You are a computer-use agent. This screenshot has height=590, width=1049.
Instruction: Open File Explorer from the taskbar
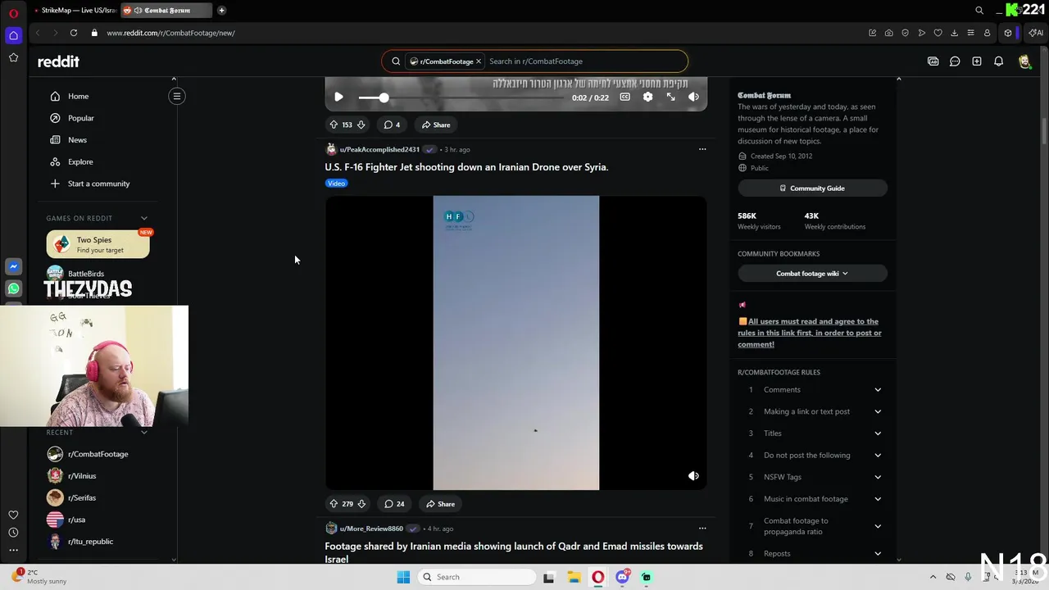(x=574, y=577)
